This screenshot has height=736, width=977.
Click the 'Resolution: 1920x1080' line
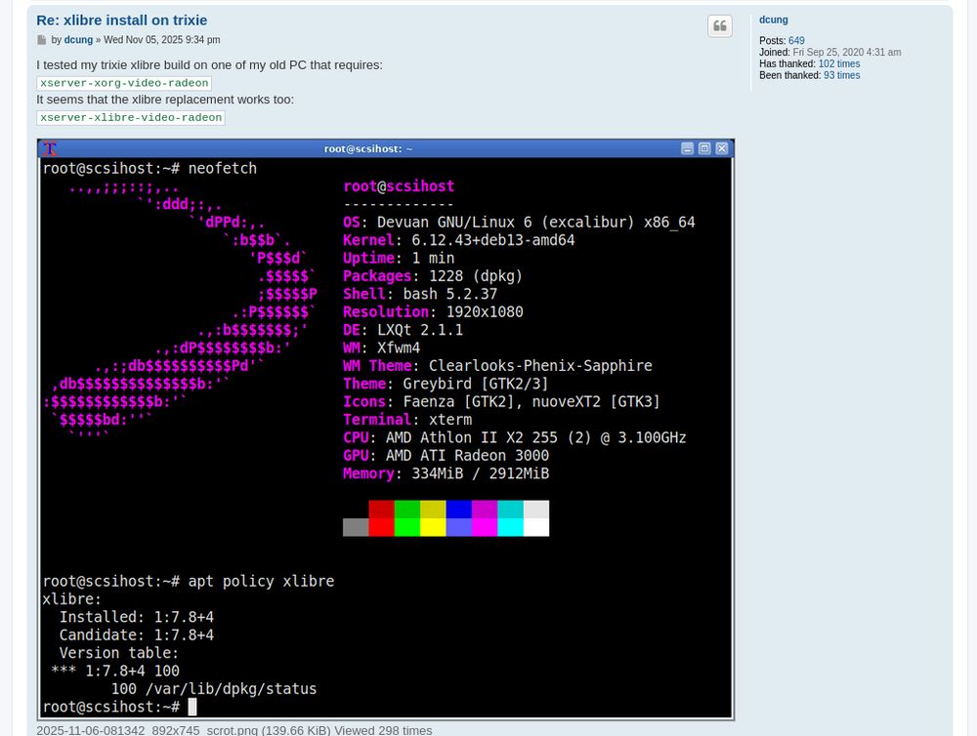tap(433, 312)
